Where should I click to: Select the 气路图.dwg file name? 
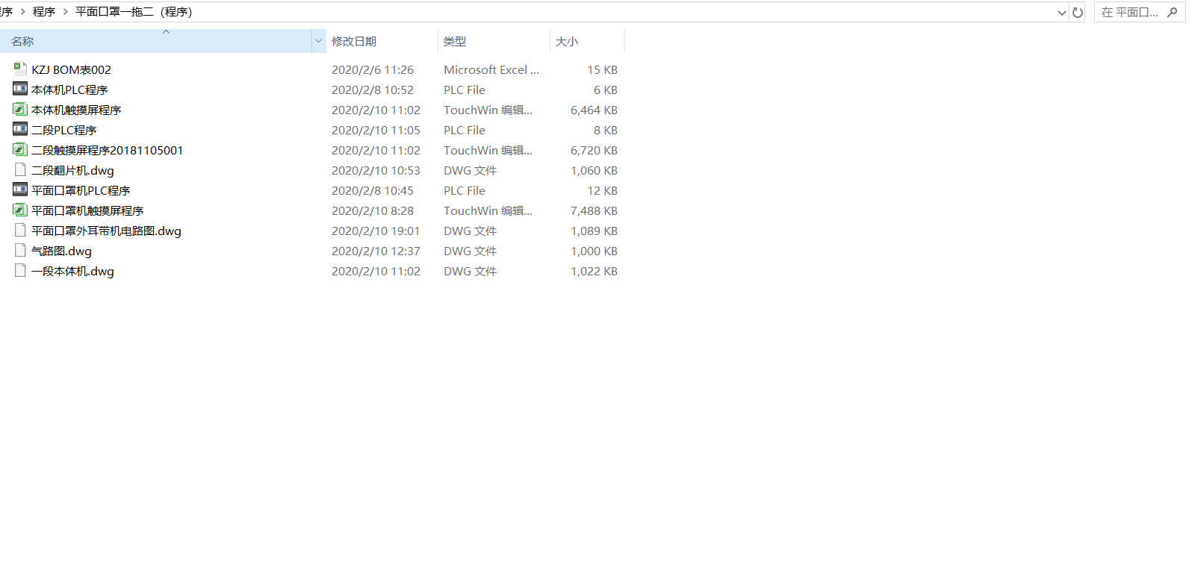click(61, 251)
